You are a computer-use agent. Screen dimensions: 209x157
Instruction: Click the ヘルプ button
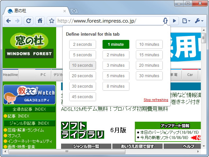182,146
